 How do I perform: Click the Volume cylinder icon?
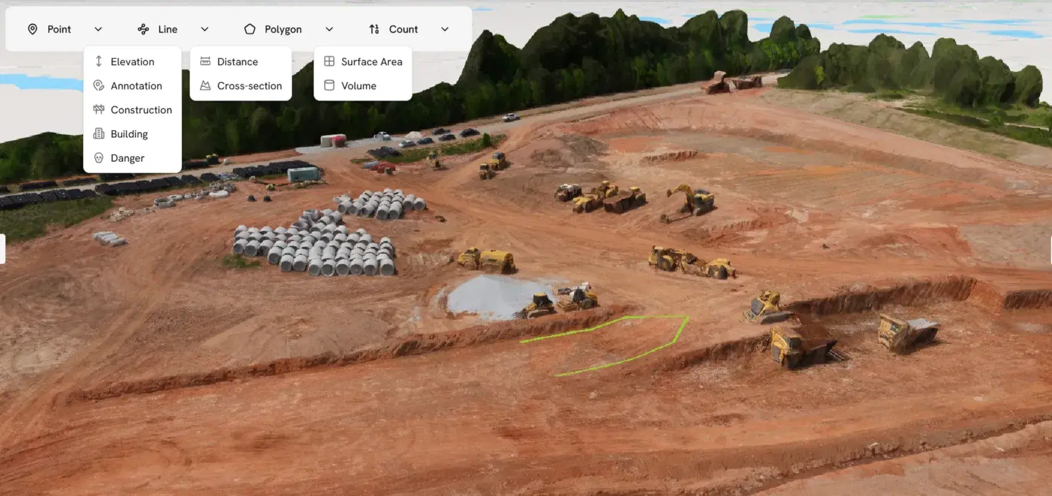pyautogui.click(x=329, y=85)
